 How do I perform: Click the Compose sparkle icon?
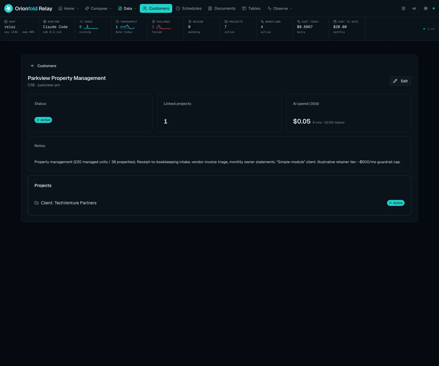pyautogui.click(x=87, y=9)
